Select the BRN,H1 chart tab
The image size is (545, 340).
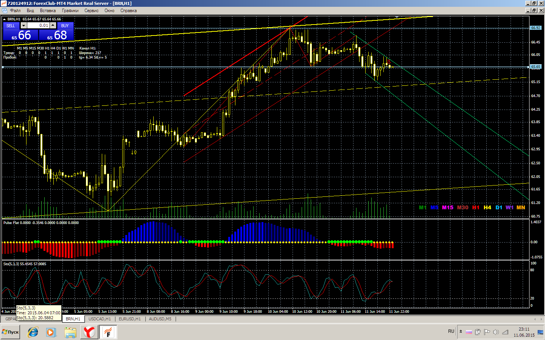click(x=73, y=319)
